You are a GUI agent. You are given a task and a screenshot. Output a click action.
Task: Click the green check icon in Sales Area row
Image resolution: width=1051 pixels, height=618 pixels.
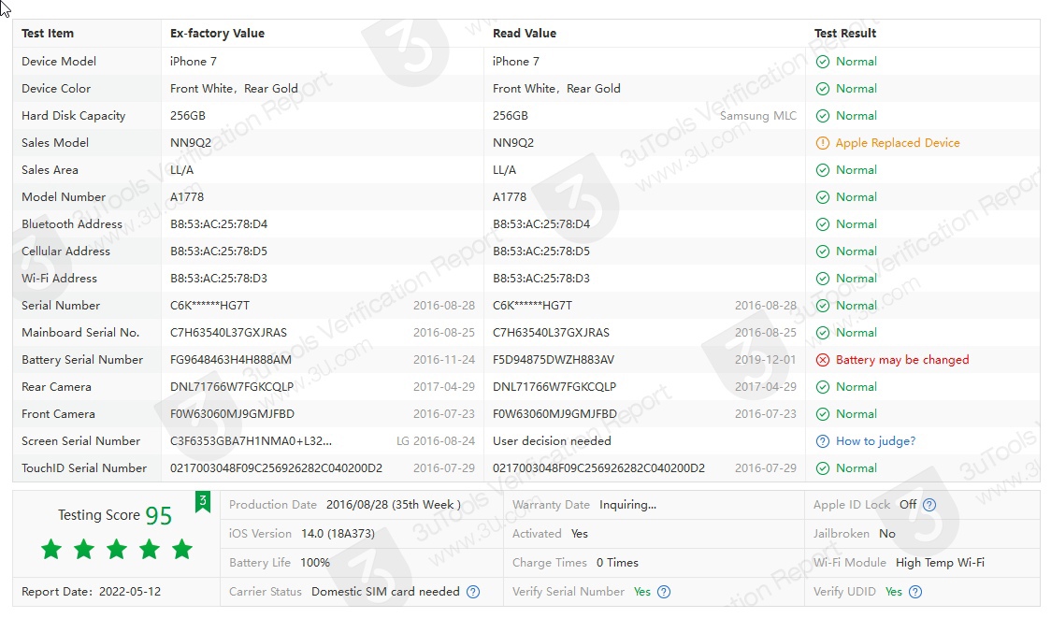tap(823, 170)
